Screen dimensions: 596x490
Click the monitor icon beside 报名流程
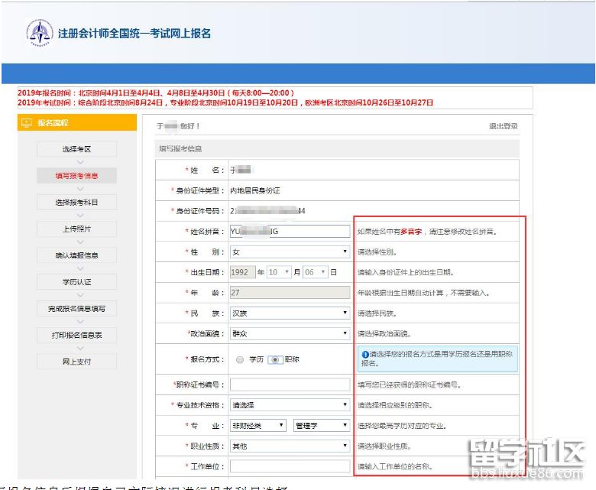tap(28, 123)
